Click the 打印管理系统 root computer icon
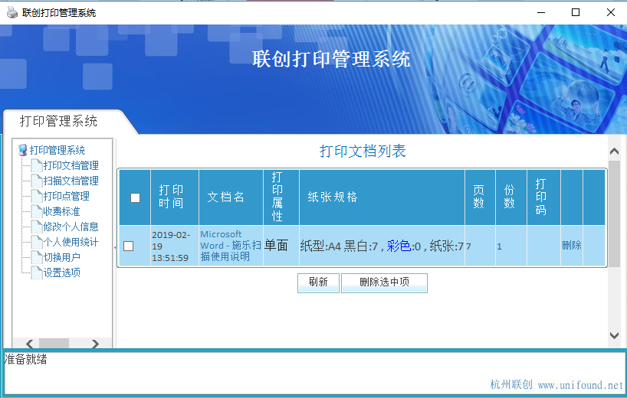 click(22, 150)
